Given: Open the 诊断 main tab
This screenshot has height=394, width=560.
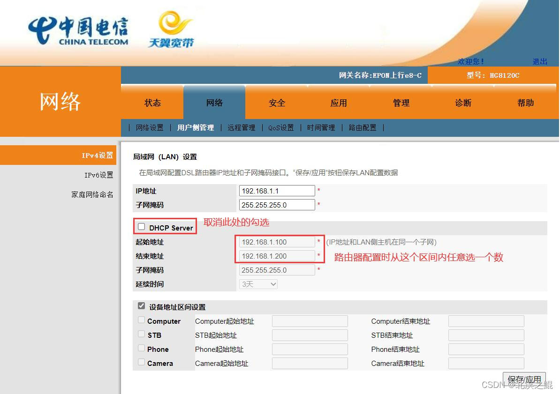Looking at the screenshot, I should click(463, 103).
